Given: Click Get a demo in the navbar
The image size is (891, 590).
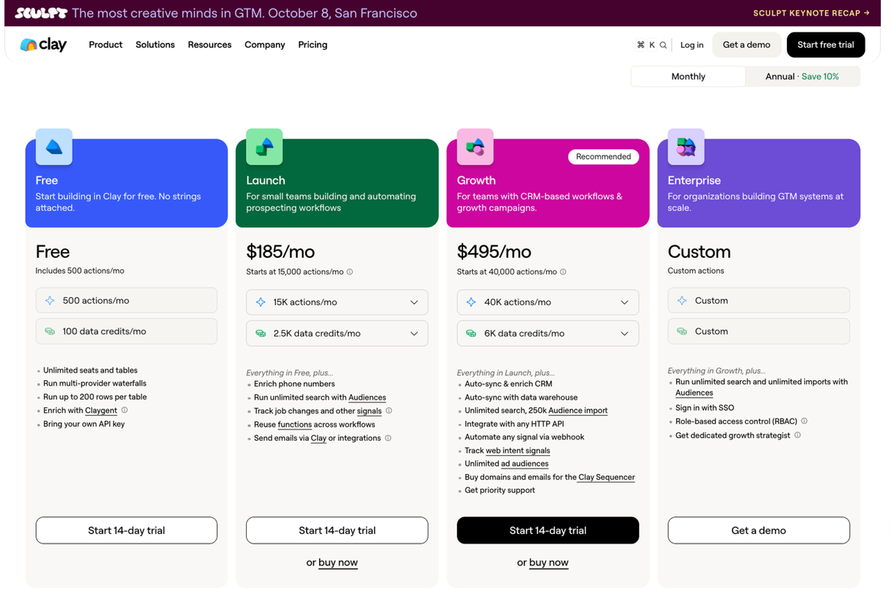Looking at the screenshot, I should (746, 45).
